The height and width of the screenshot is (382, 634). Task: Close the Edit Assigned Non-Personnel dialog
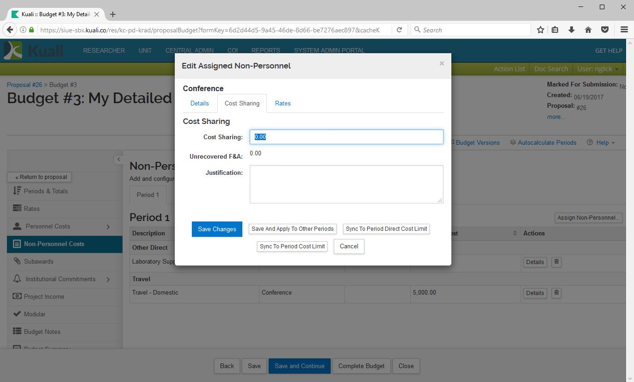442,64
